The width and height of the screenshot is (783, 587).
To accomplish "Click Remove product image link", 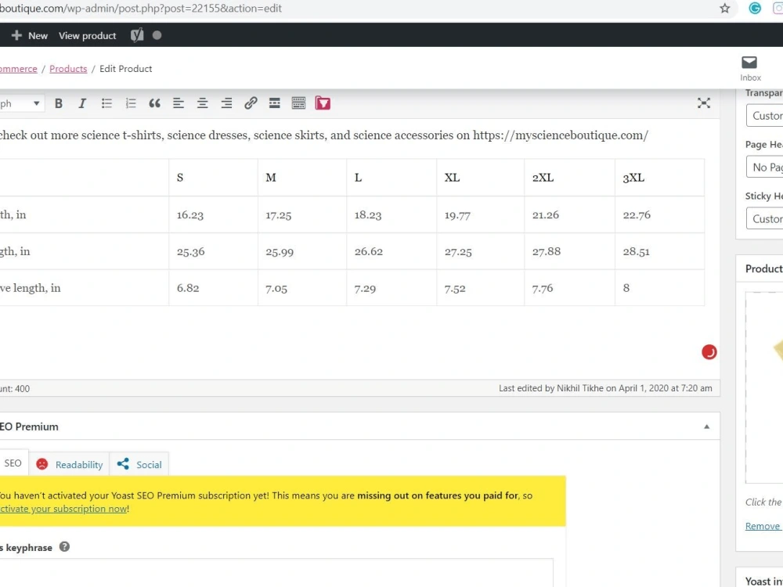I will tap(763, 526).
